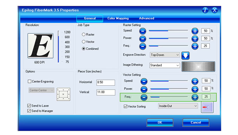Uncheck the Send to Manager option
238x135 pixels.
(29, 111)
